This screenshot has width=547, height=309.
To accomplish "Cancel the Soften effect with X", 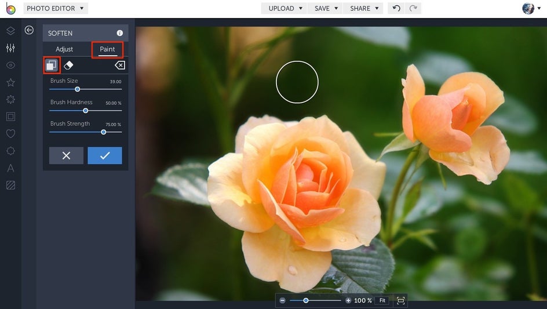I will (66, 155).
